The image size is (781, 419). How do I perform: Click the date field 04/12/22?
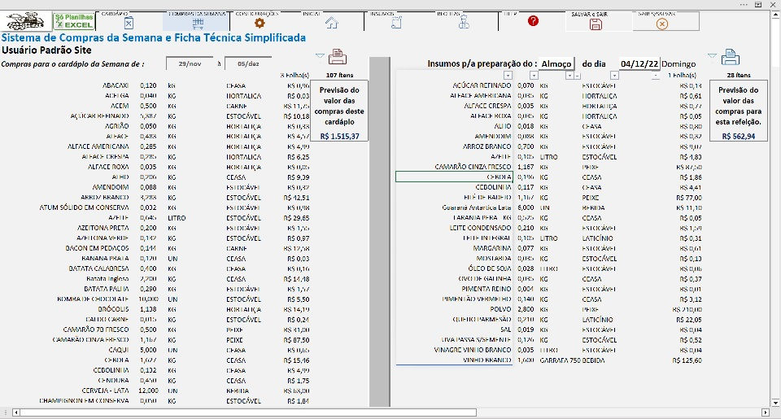tap(640, 63)
